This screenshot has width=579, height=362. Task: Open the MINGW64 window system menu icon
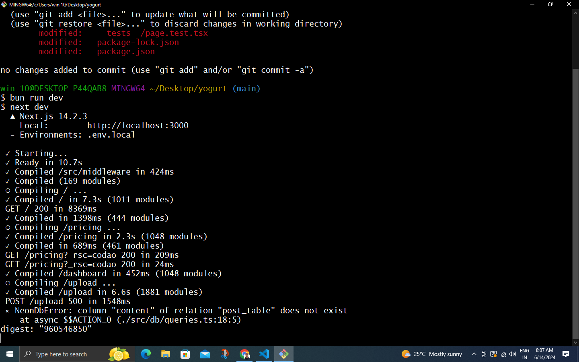pos(4,4)
